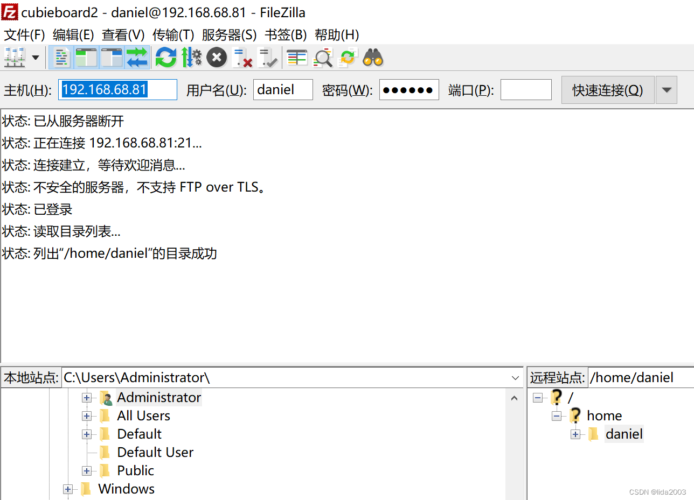
Task: Select the Public folder
Action: pyautogui.click(x=135, y=471)
